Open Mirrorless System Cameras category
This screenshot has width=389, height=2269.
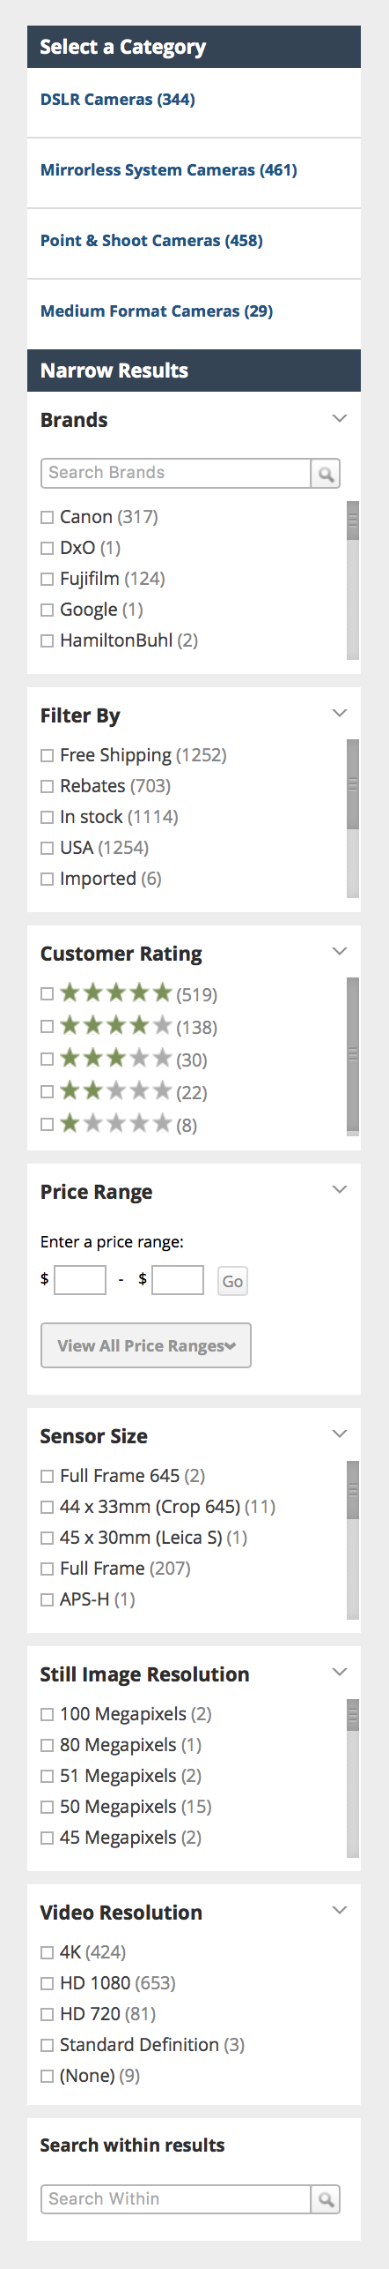(x=169, y=170)
